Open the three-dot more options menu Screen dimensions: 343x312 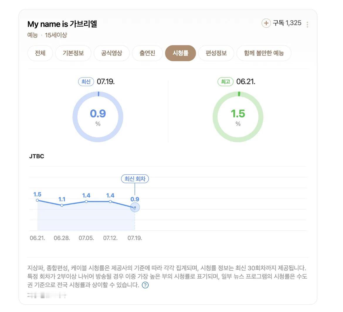307,24
